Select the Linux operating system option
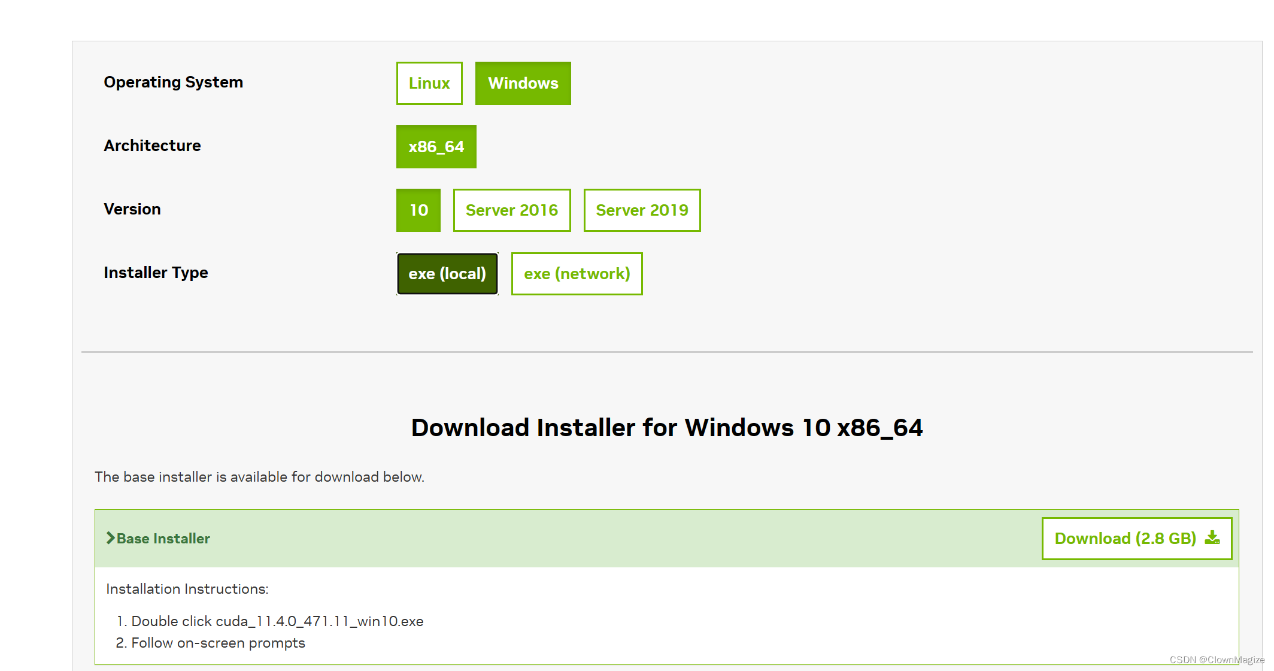 point(429,81)
